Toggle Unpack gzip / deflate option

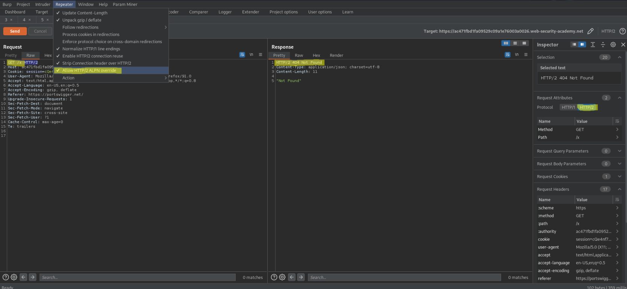pyautogui.click(x=111, y=20)
